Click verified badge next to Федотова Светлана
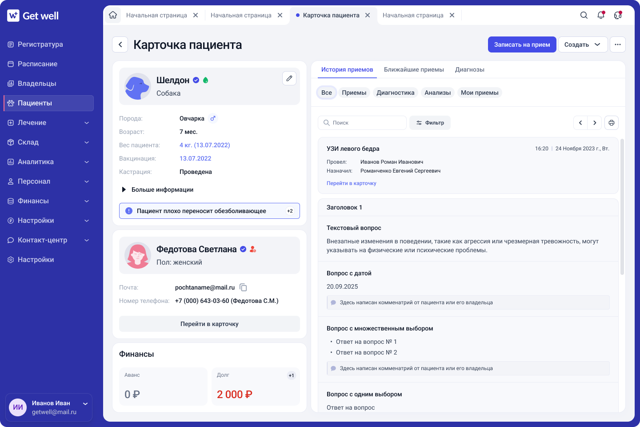 pyautogui.click(x=243, y=249)
